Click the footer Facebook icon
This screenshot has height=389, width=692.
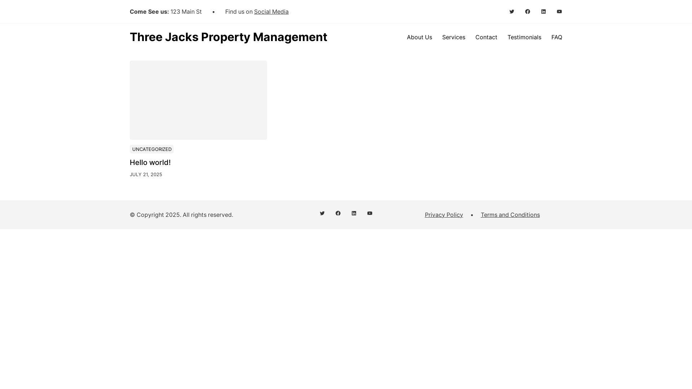coord(338,213)
